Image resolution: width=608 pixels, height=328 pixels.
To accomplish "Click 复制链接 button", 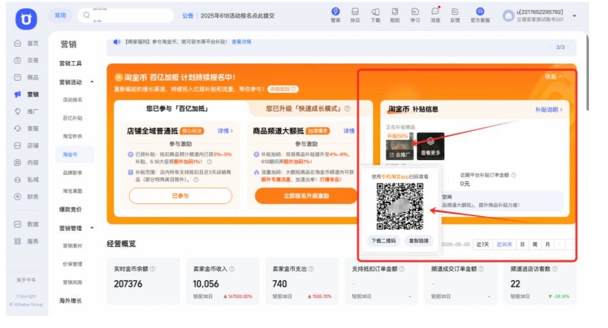I will point(419,241).
